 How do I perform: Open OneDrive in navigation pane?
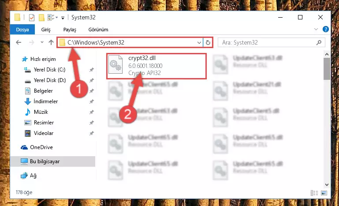pyautogui.click(x=41, y=147)
